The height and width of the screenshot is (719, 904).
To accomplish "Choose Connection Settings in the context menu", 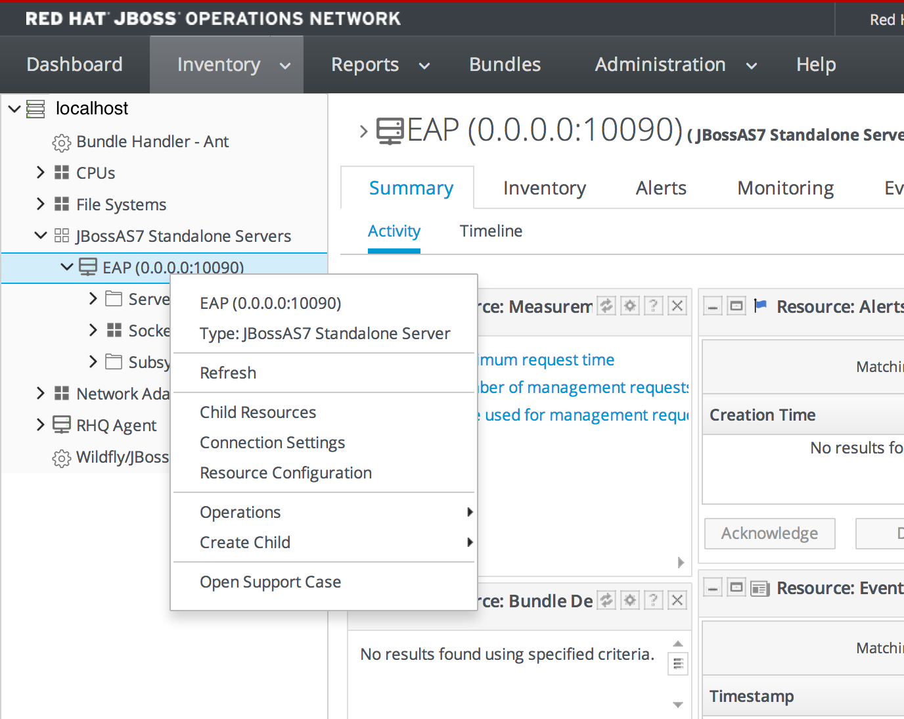I will pos(324,442).
